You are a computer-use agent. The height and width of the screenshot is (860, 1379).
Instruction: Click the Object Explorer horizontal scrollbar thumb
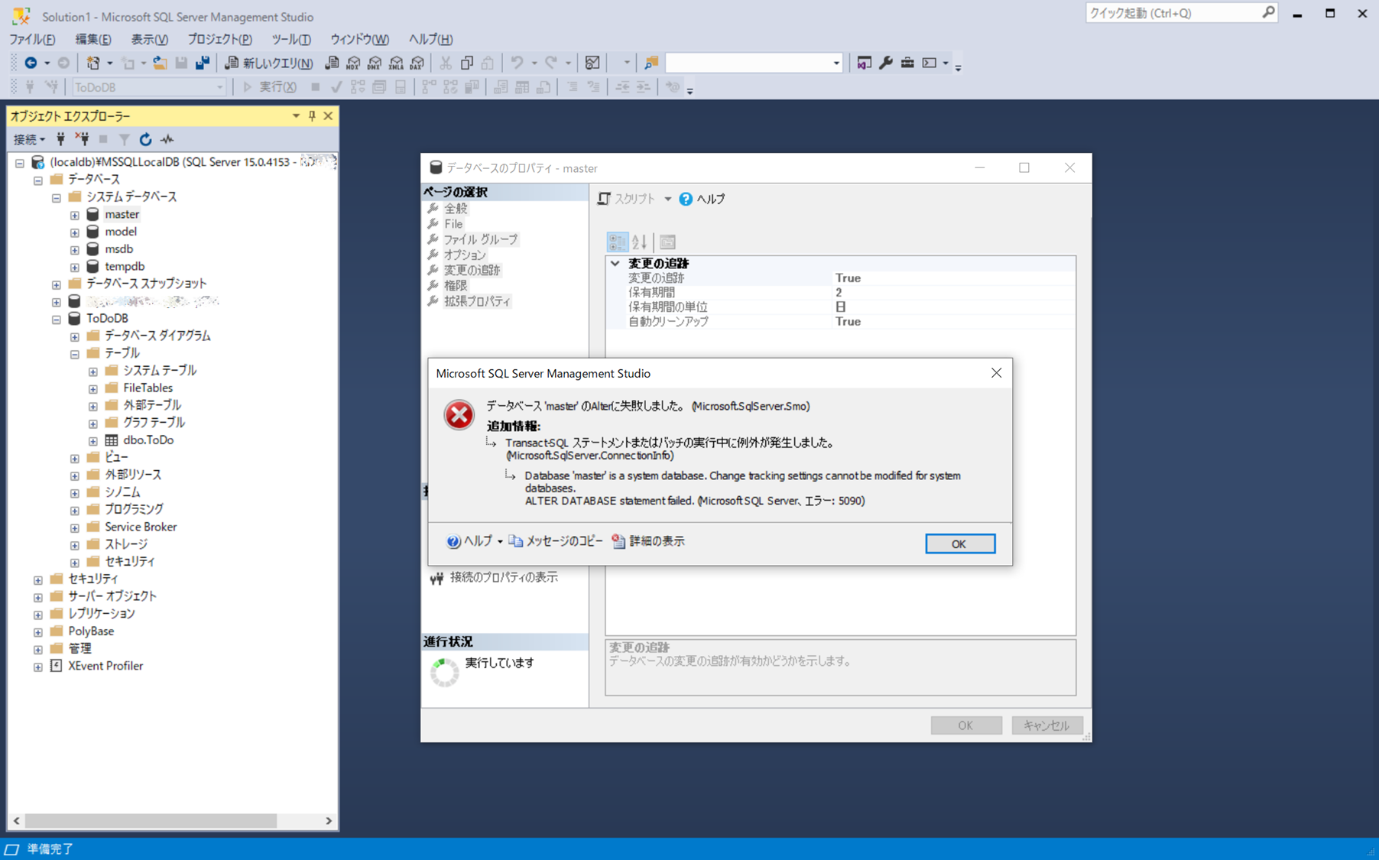click(151, 821)
